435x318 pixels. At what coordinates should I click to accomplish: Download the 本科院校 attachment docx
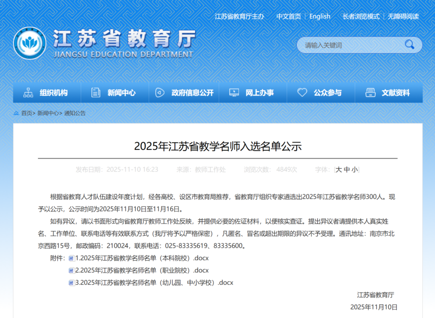pyautogui.click(x=142, y=258)
